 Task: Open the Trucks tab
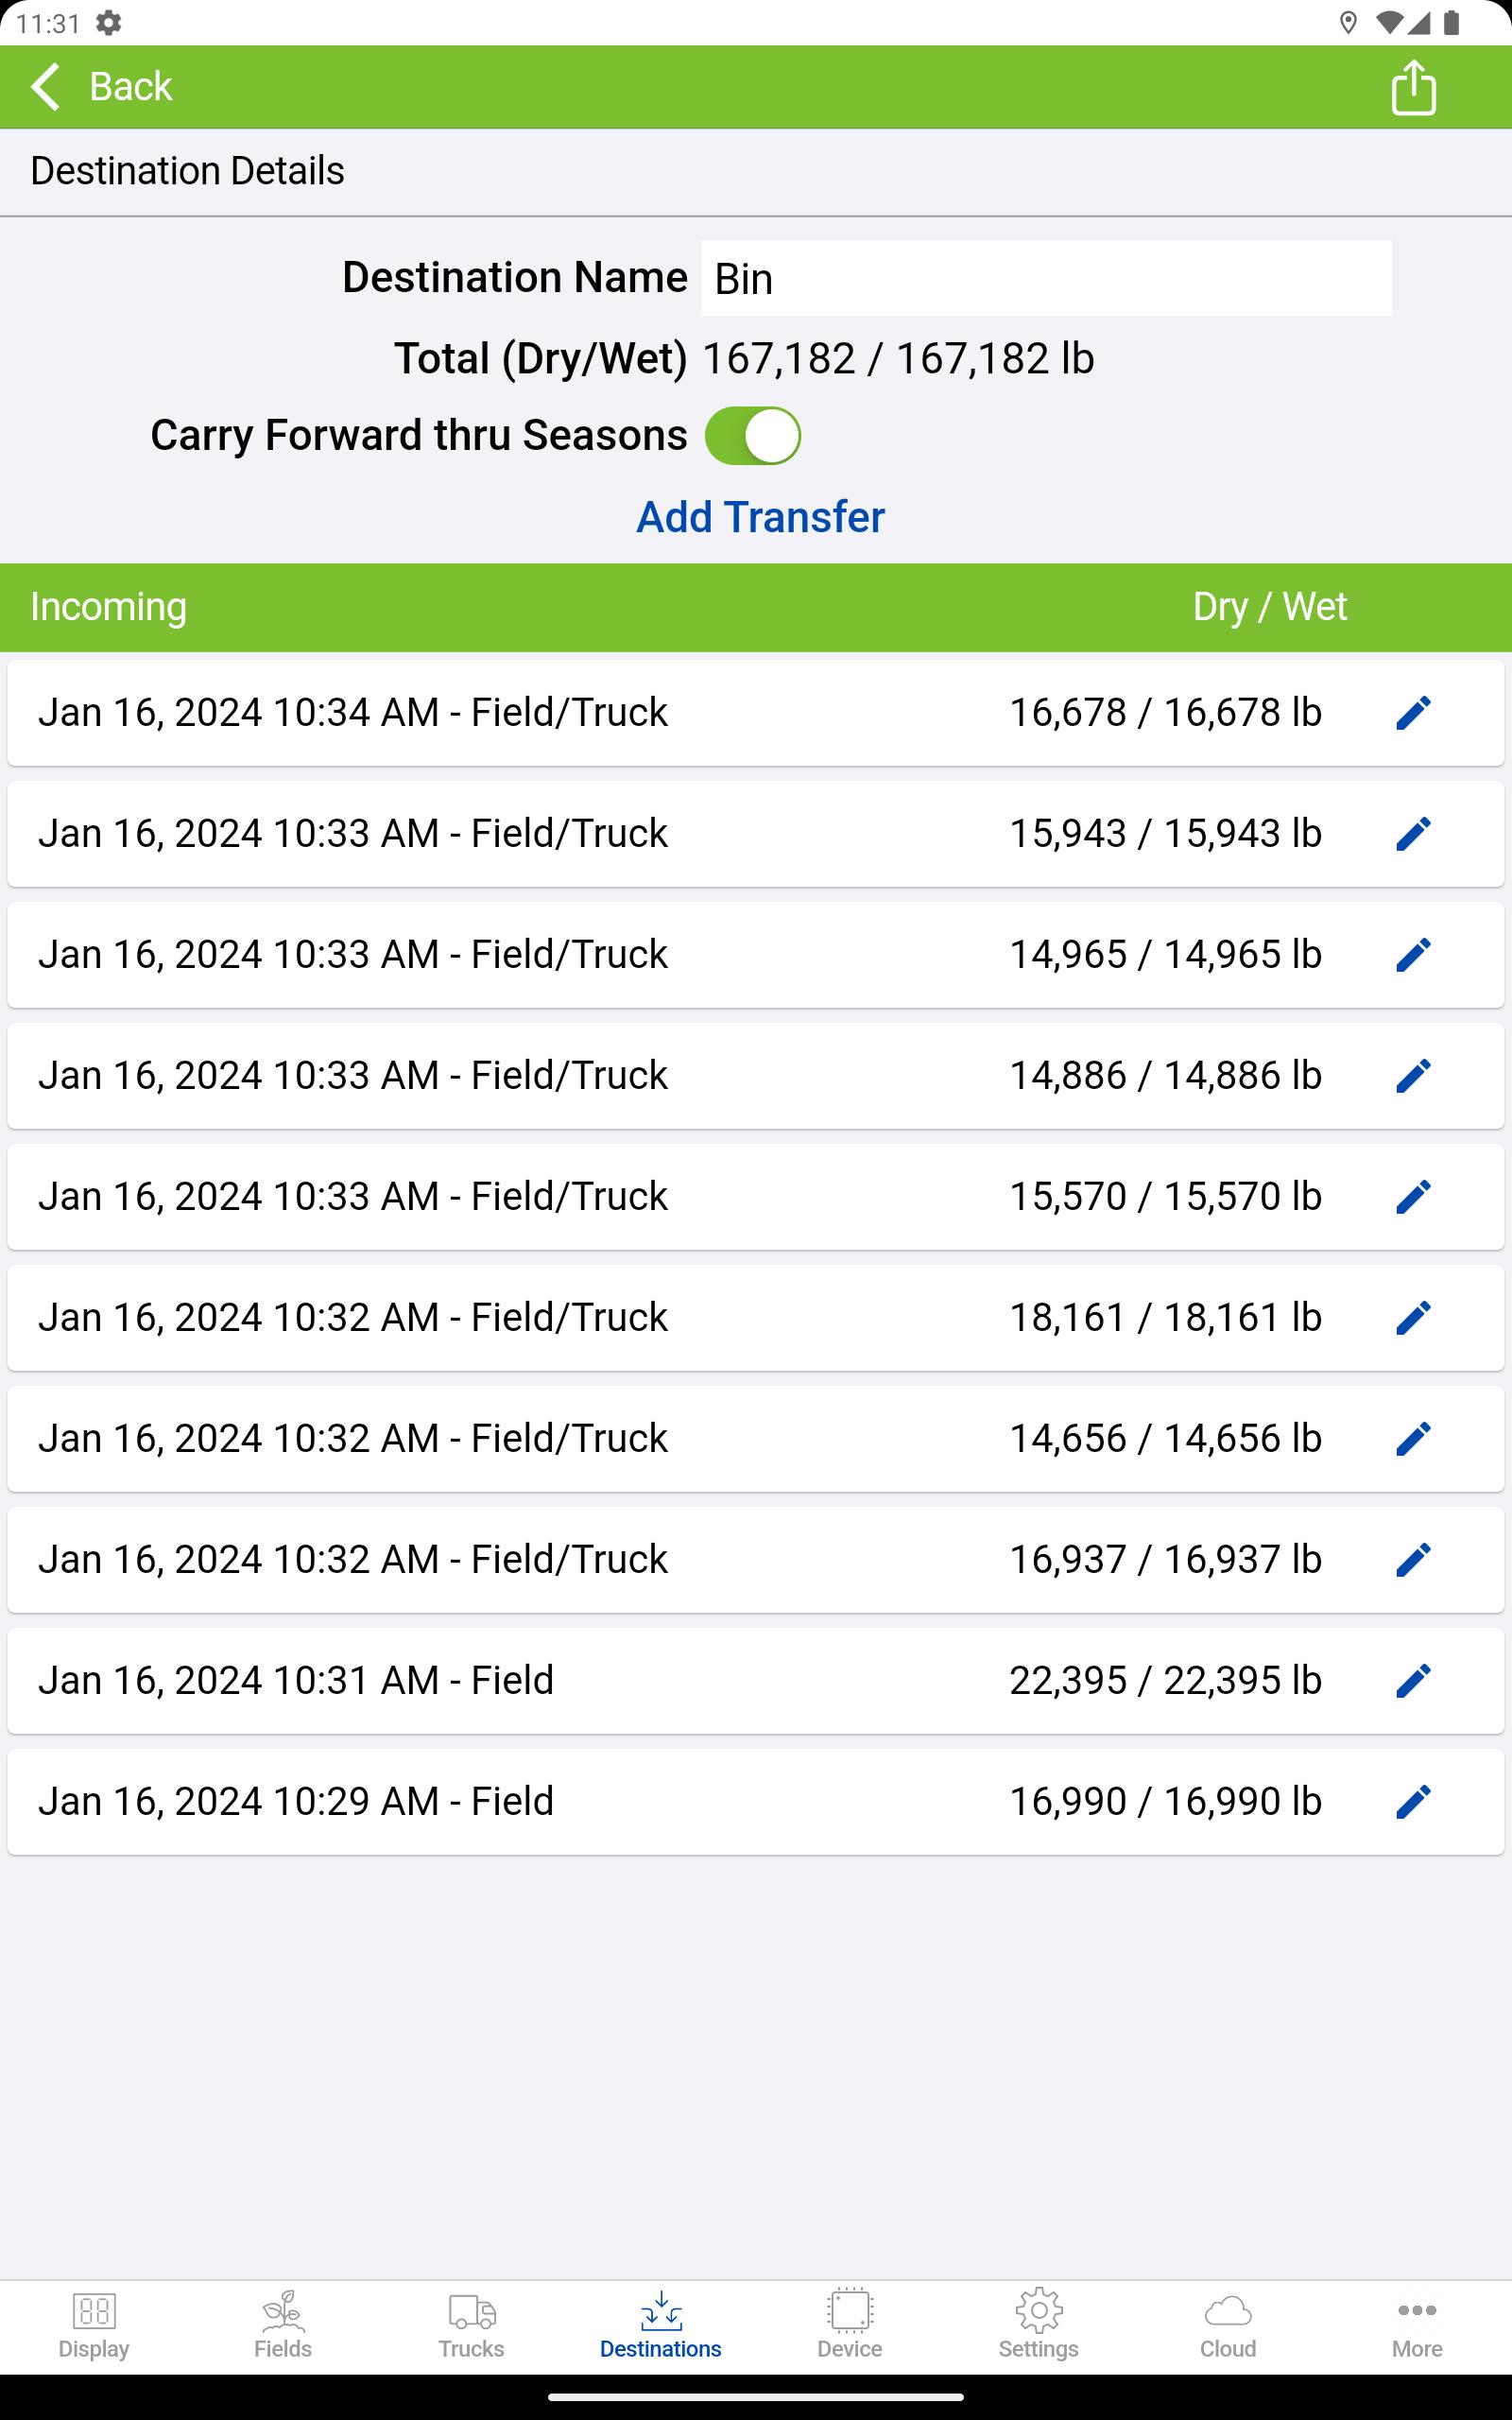pos(471,2326)
